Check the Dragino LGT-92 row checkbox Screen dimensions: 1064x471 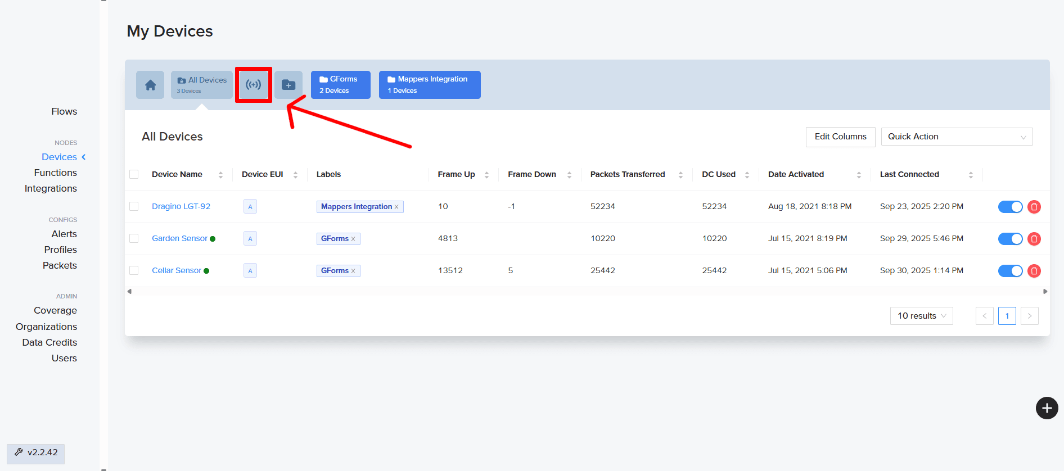[134, 206]
